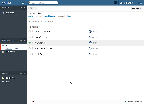Switch to the Activity tab of project
The height and width of the screenshot is (104, 144).
(x=15, y=48)
